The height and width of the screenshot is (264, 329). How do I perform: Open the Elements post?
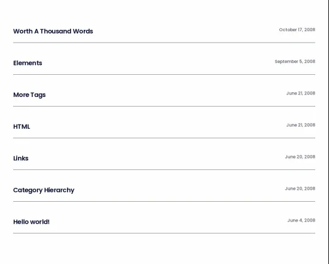28,63
